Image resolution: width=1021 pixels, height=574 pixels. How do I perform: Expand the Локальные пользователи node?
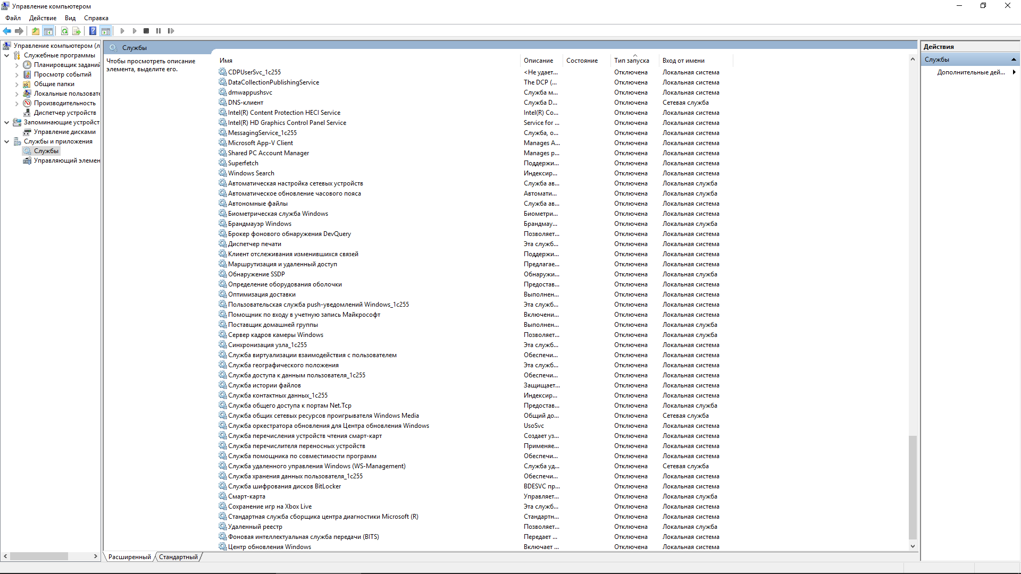[17, 94]
